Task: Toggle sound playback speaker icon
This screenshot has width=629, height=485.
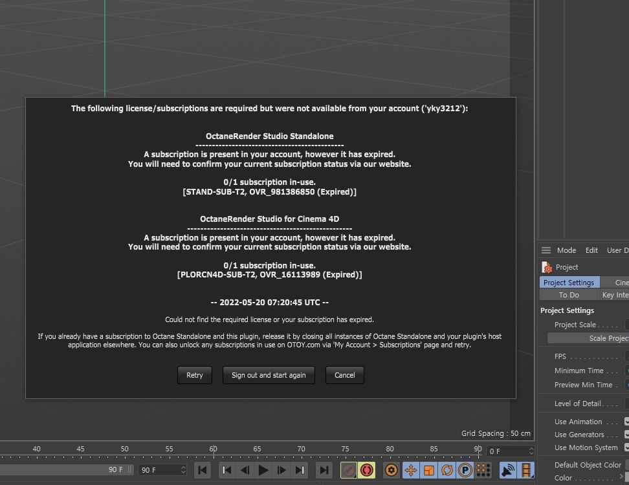Action: [507, 470]
